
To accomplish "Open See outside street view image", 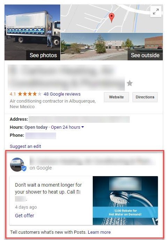I will tap(112, 46).
